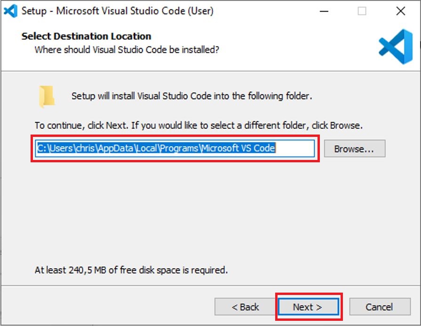The height and width of the screenshot is (326, 421).
Task: Click the 'Setup - Microsoft Visual Studio Code (User)' title
Action: click(117, 11)
